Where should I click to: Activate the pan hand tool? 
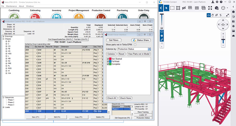pos(212,15)
